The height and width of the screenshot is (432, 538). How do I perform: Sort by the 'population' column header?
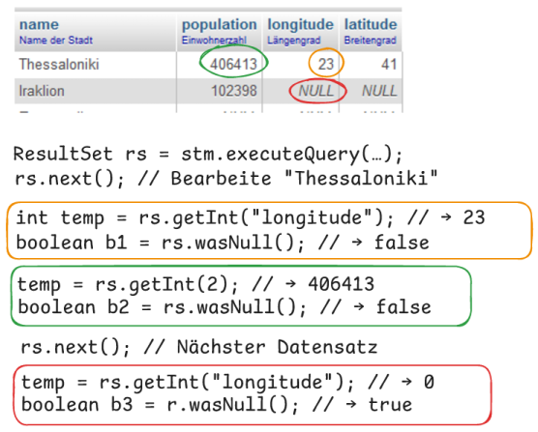[x=220, y=25]
